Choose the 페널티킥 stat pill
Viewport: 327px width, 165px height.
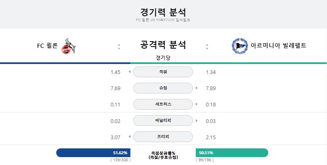(163, 121)
